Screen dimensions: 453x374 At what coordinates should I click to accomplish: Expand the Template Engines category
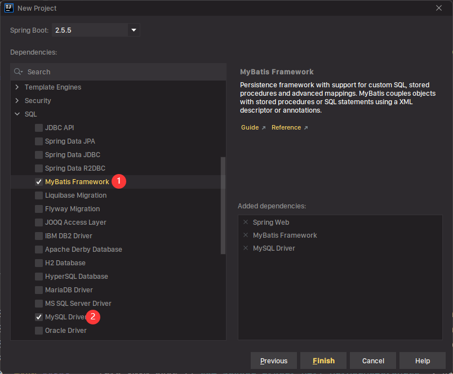tap(17, 87)
